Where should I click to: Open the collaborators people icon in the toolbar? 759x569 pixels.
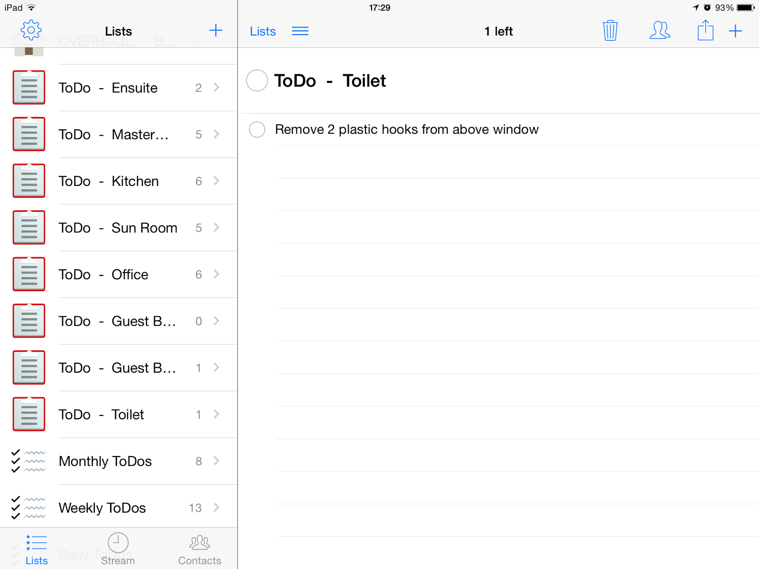[x=660, y=31]
